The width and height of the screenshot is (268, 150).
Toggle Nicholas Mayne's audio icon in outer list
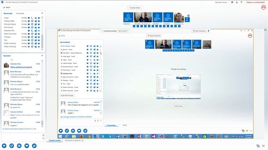click(x=32, y=24)
